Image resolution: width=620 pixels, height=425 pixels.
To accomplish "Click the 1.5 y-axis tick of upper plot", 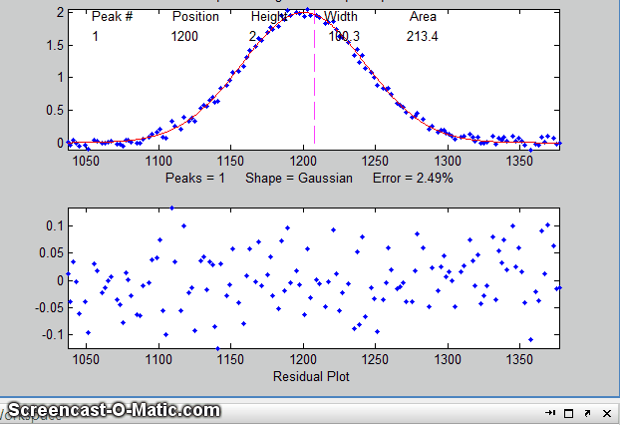I will pyautogui.click(x=56, y=45).
